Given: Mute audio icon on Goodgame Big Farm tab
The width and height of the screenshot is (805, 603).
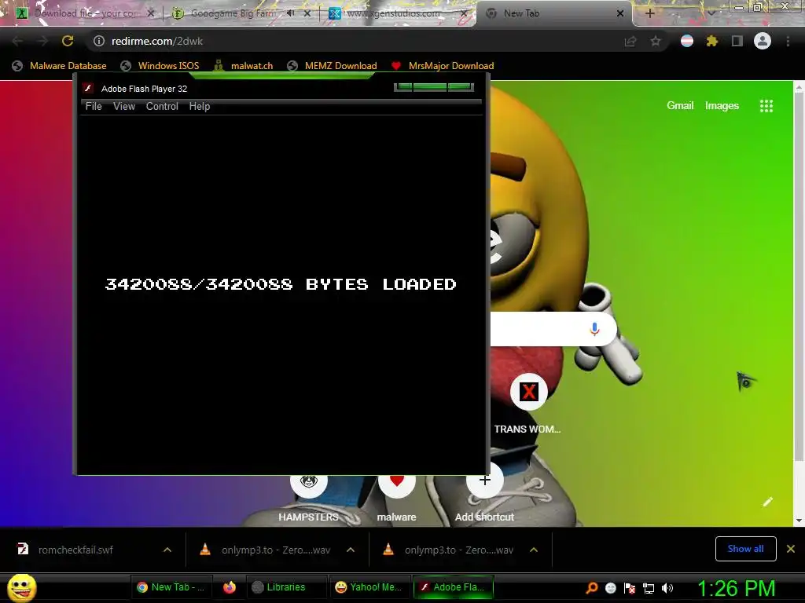Looking at the screenshot, I should [x=291, y=13].
